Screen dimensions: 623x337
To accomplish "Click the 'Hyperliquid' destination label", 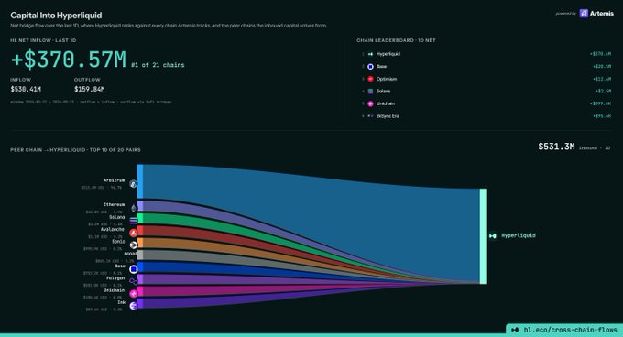I will click(519, 235).
